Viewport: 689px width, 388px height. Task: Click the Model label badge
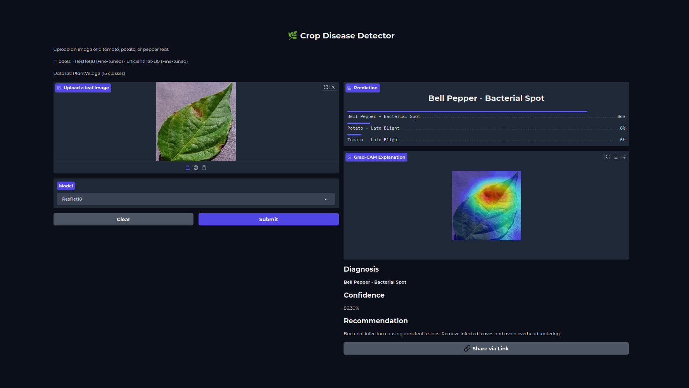click(66, 186)
